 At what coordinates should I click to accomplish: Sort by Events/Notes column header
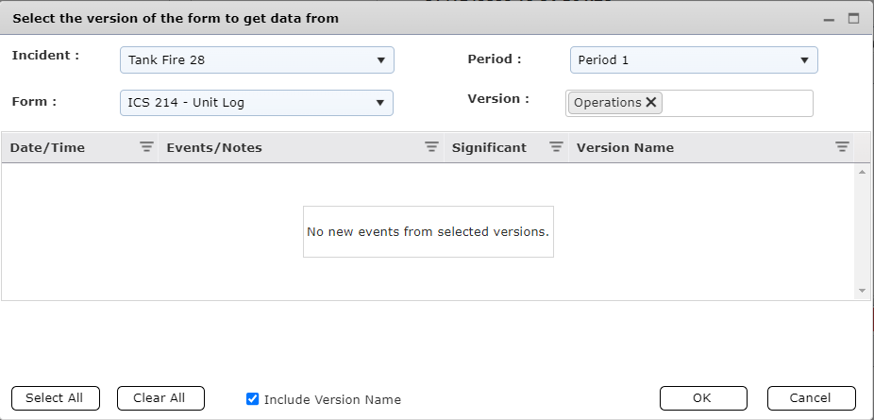pyautogui.click(x=214, y=147)
